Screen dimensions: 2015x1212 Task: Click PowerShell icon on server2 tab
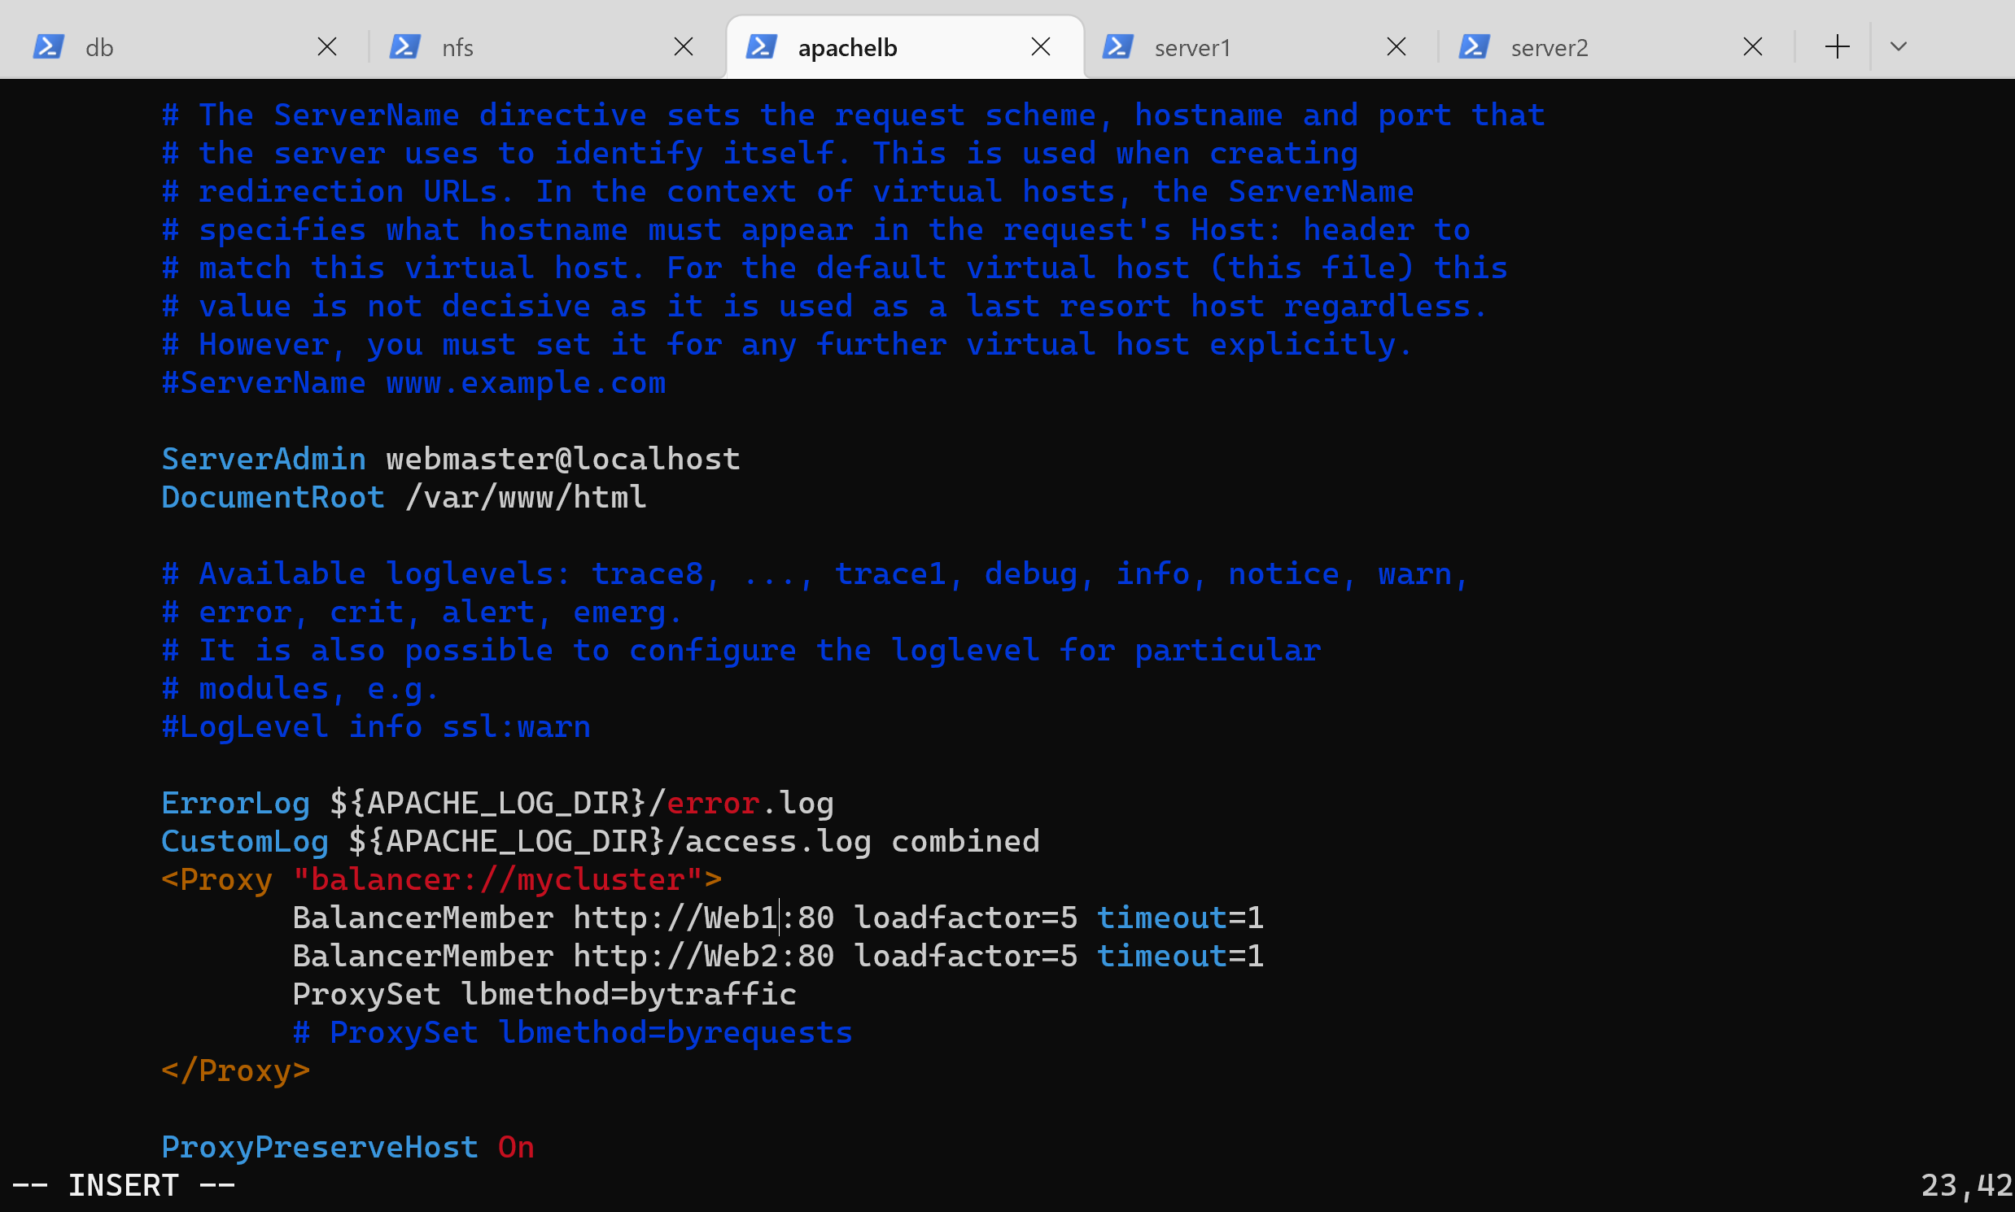coord(1474,46)
